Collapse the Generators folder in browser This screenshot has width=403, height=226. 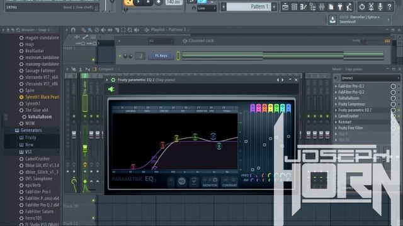coord(31,131)
